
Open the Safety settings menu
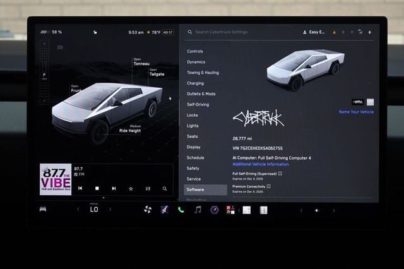click(193, 168)
